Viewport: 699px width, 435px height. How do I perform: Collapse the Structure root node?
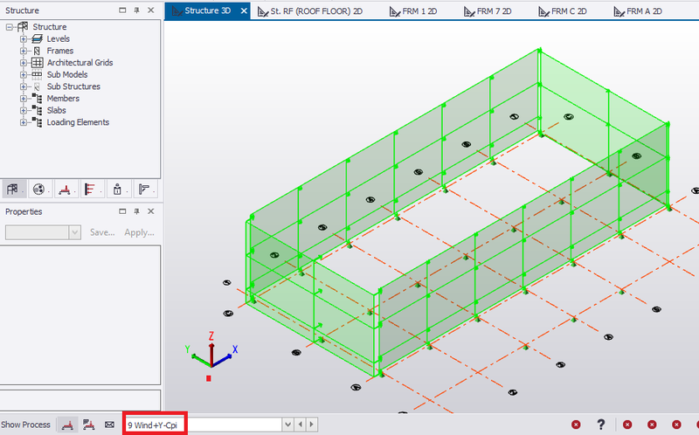[10, 27]
